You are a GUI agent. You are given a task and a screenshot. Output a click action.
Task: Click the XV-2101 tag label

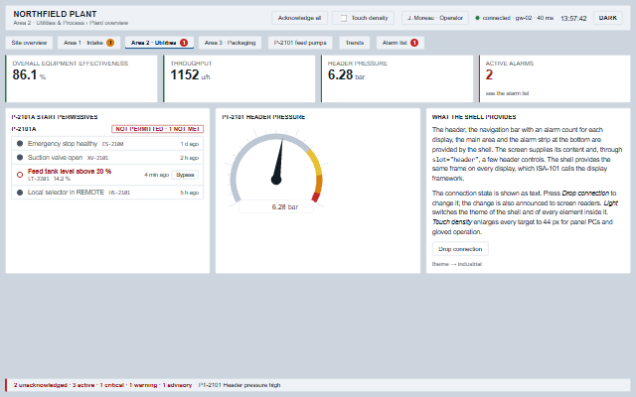97,158
